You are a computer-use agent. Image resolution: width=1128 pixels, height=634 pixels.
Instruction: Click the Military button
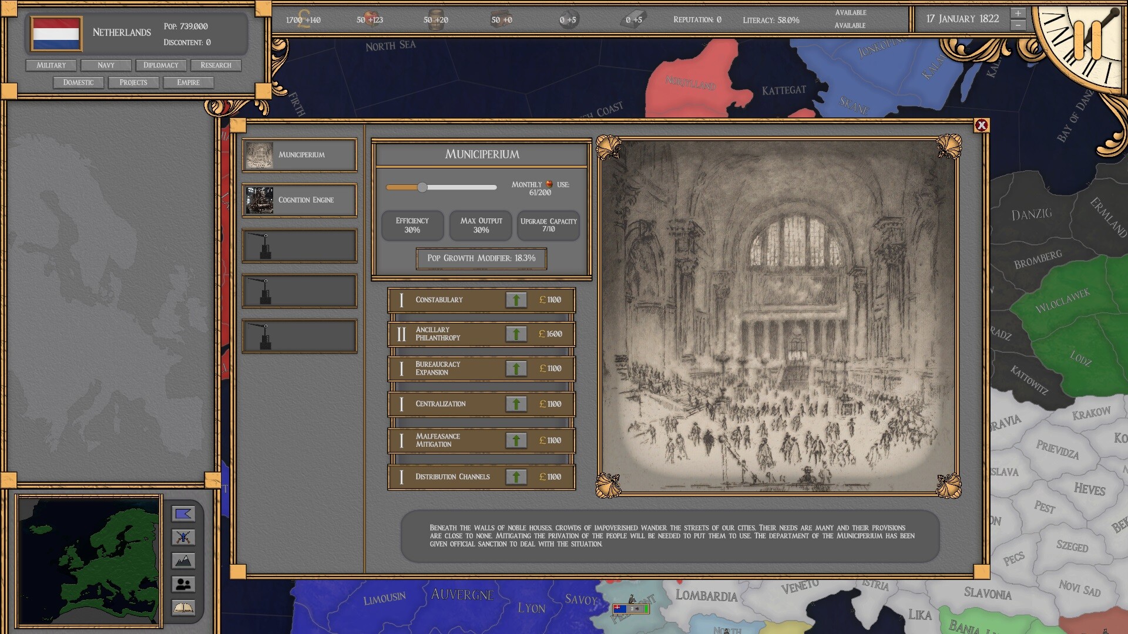[51, 65]
